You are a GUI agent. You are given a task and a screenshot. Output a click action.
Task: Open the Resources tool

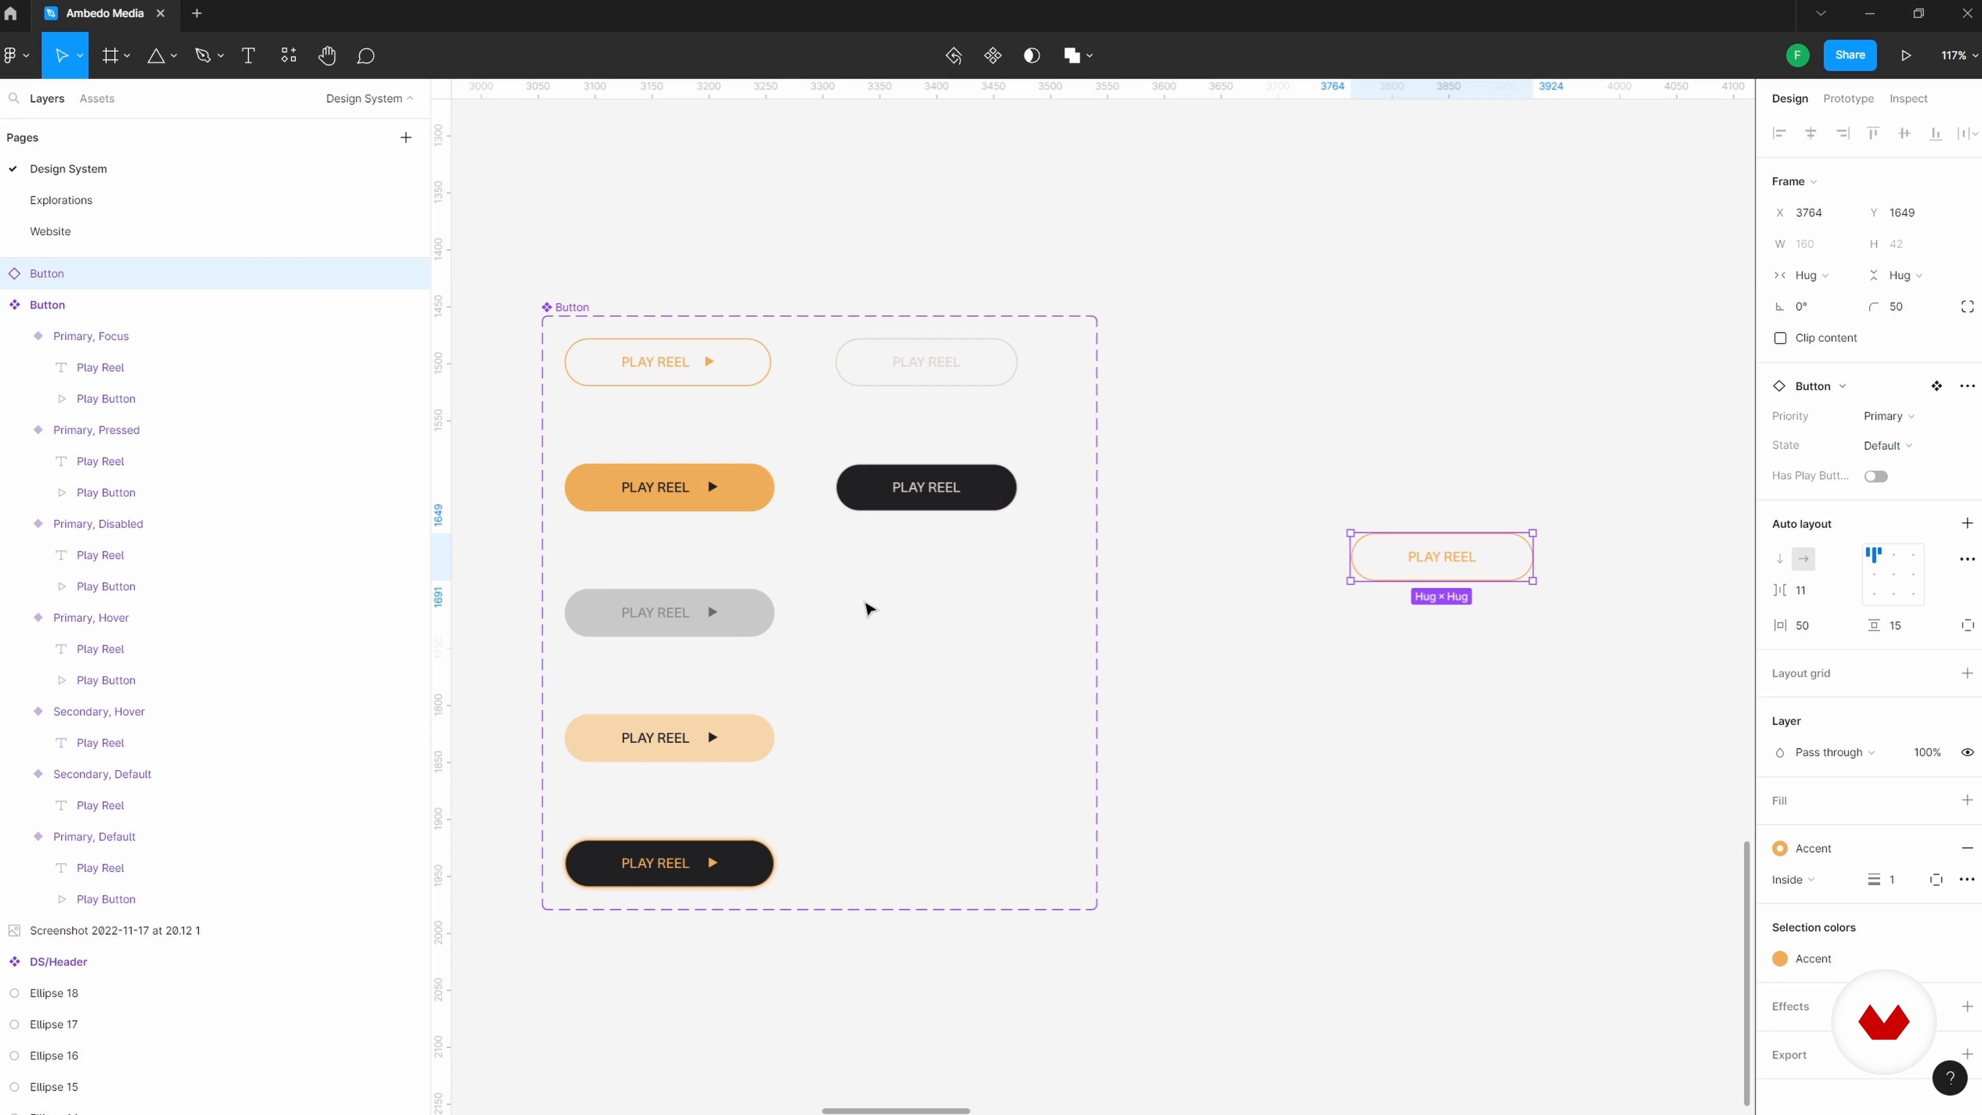point(289,55)
